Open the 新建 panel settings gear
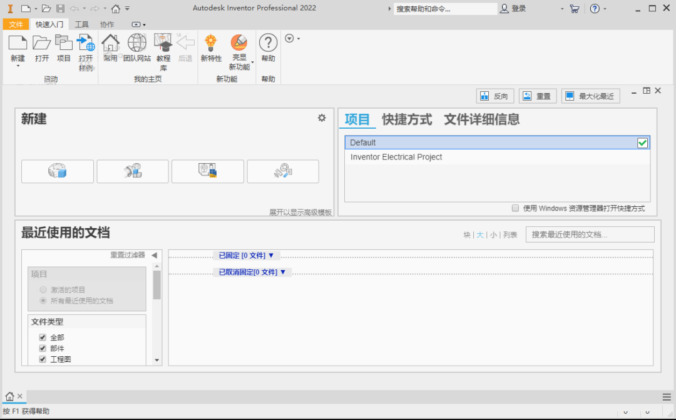Image resolution: width=676 pixels, height=420 pixels. click(322, 118)
